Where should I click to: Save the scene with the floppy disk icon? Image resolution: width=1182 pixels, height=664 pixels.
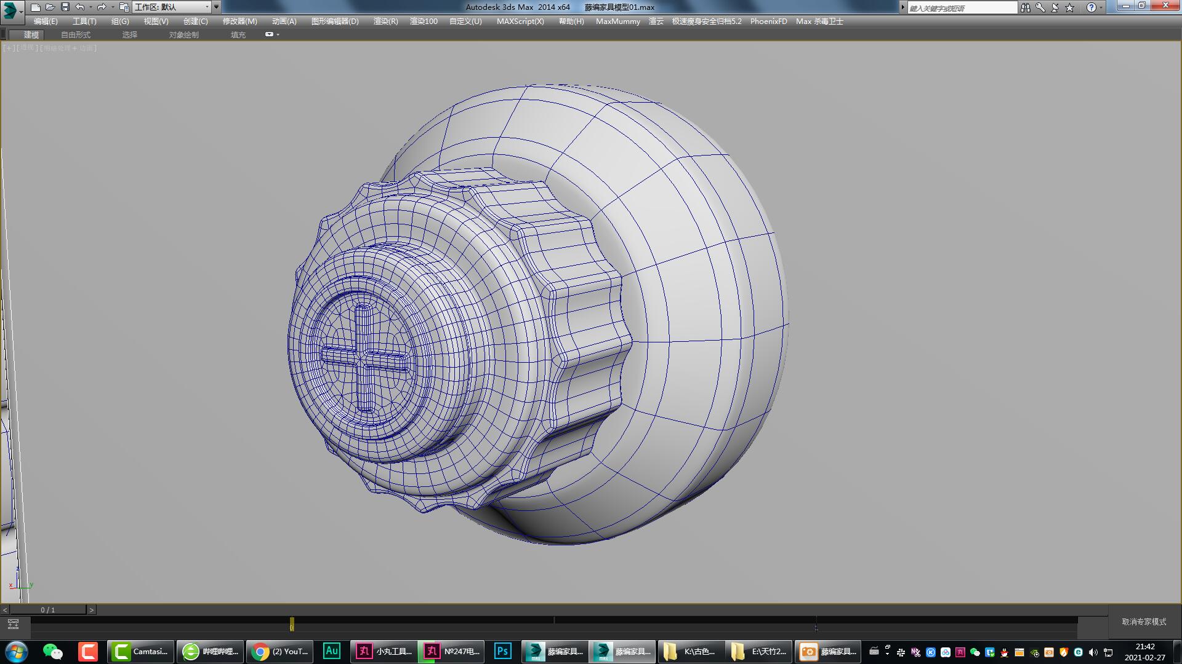pos(65,7)
